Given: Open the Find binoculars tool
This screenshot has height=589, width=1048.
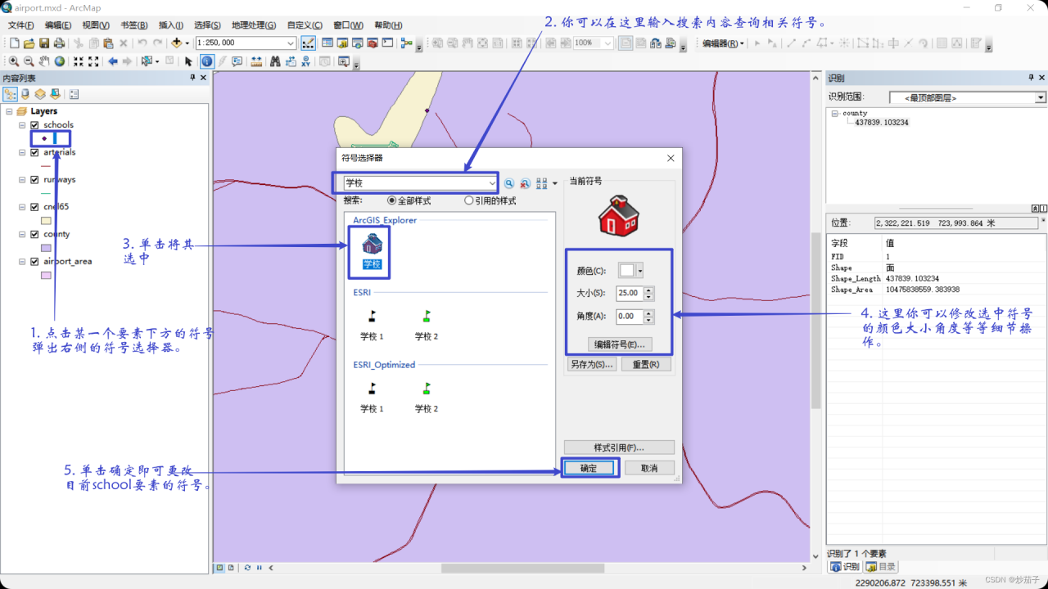Looking at the screenshot, I should 275,61.
